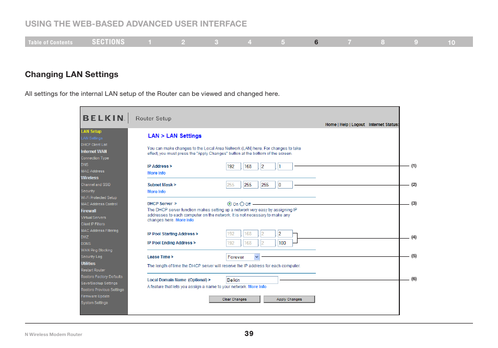This screenshot has height=348, width=498.
Task: Jump to section 10 in navigation bar
Action: pyautogui.click(x=452, y=42)
